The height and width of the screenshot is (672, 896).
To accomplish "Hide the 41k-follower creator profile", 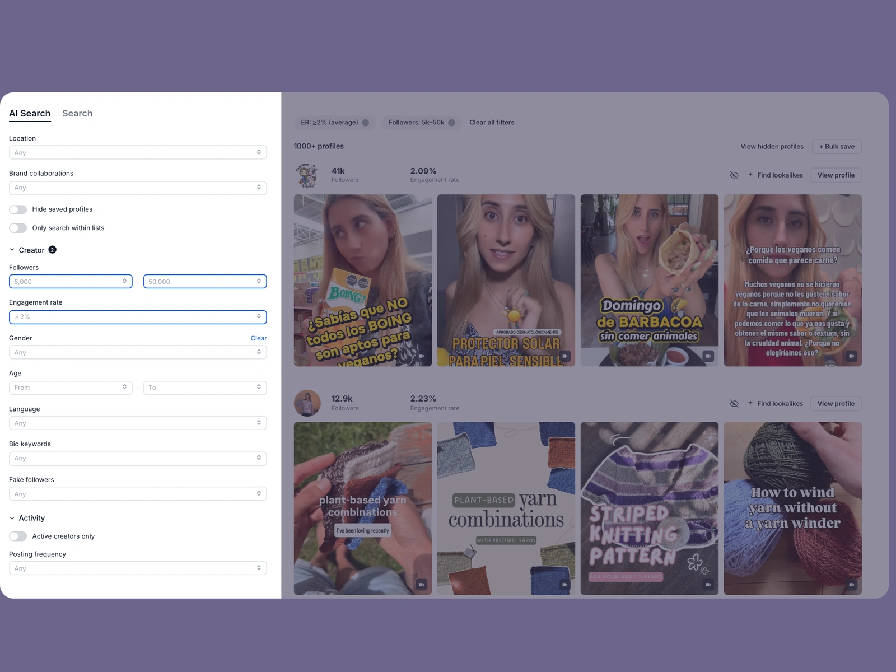I will click(734, 175).
